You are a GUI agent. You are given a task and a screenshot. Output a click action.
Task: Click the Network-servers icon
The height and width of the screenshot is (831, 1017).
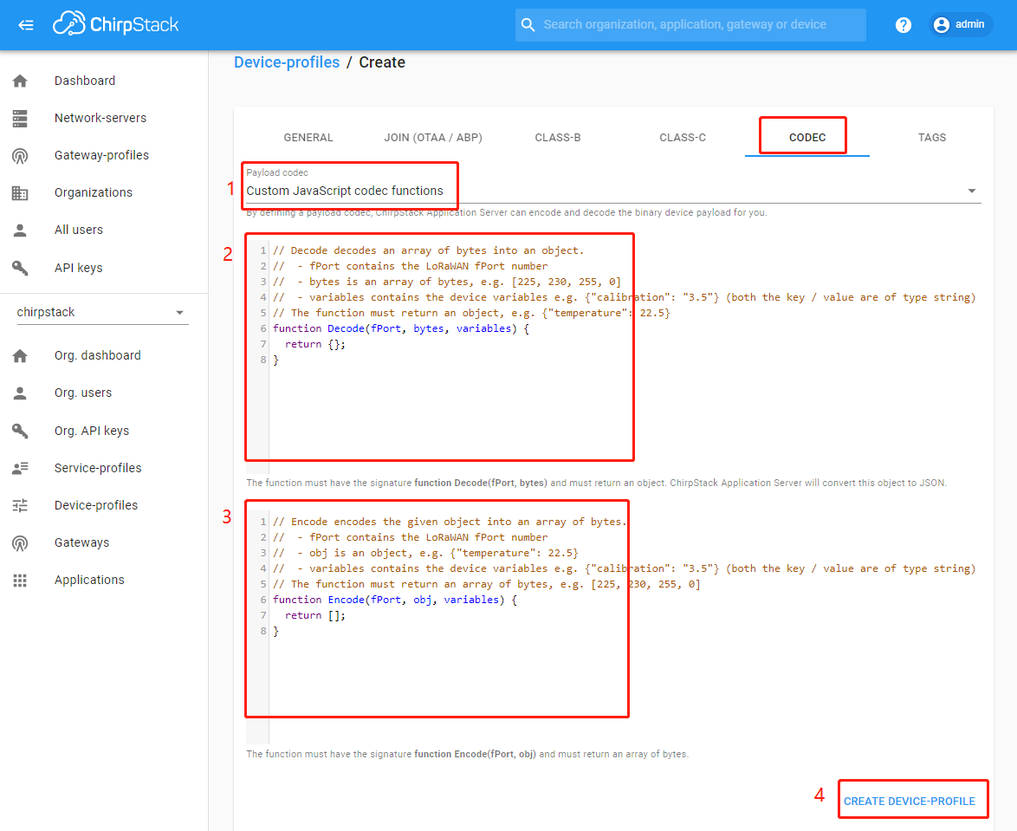click(20, 118)
